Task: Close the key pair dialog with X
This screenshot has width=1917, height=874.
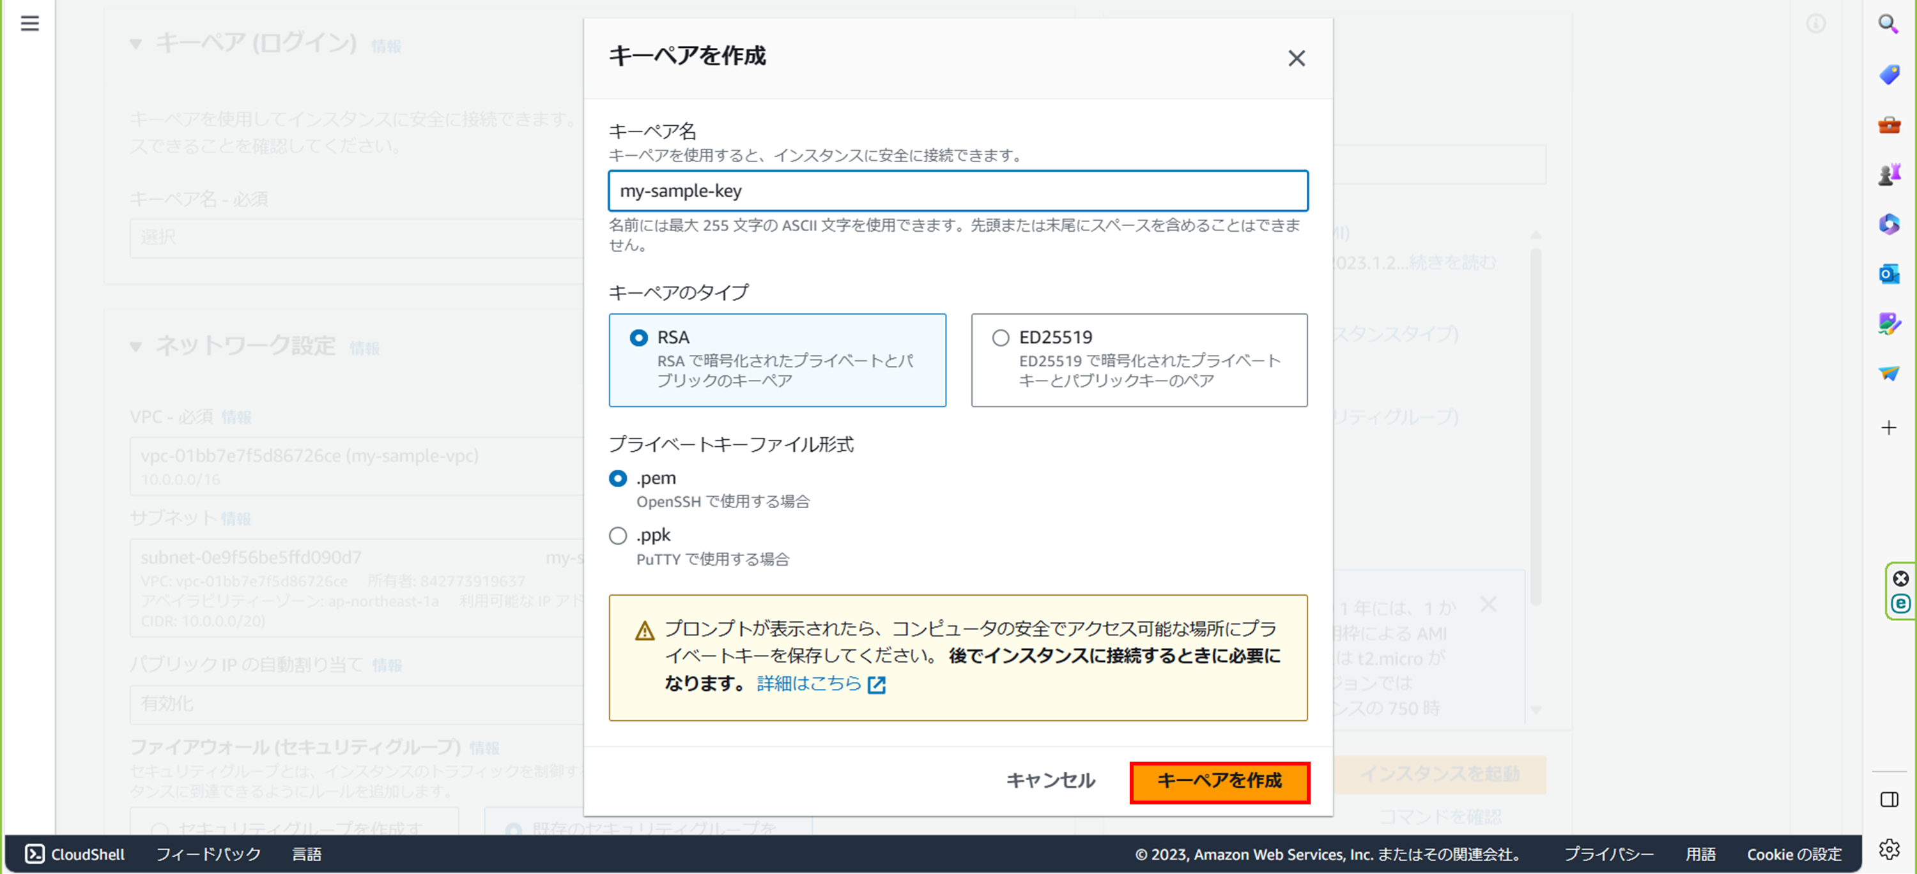Action: click(1297, 58)
